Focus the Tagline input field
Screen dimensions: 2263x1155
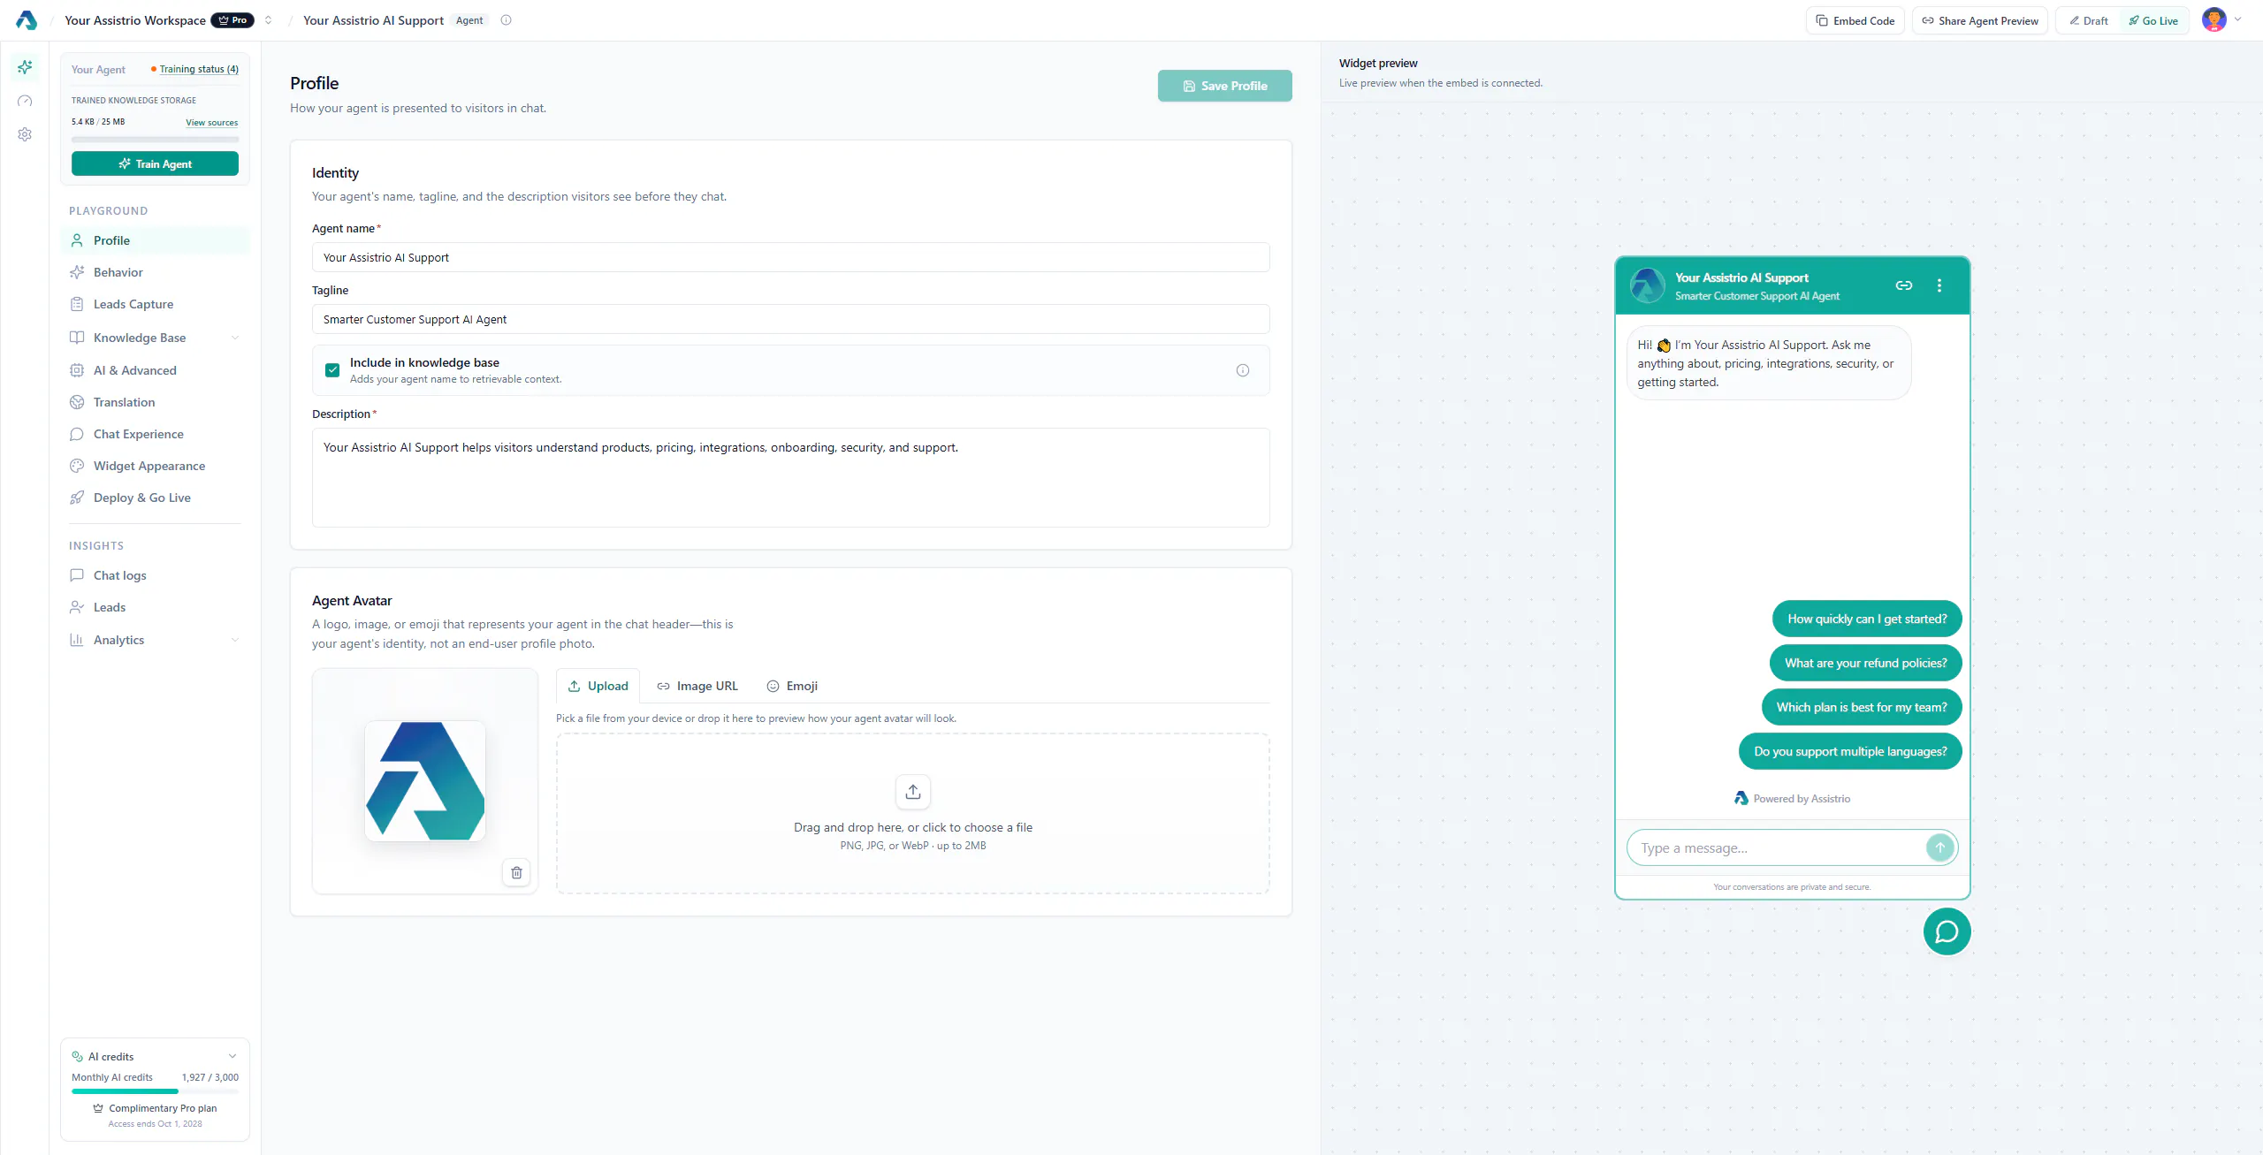click(x=790, y=319)
